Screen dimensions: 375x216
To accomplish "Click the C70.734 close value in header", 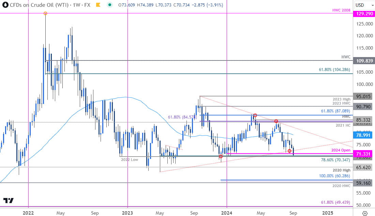I will [x=181, y=5].
